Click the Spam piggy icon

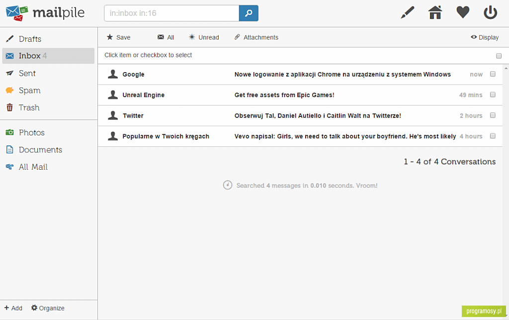coord(10,90)
